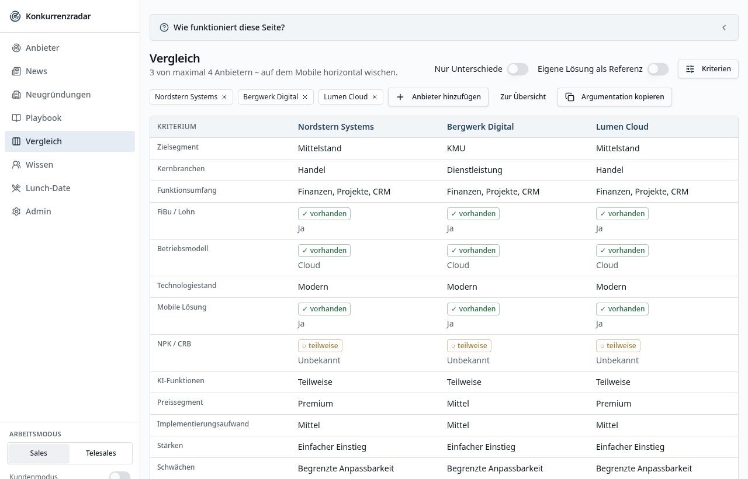This screenshot has width=748, height=479.
Task: Click the News newspaper icon
Action: click(x=16, y=71)
